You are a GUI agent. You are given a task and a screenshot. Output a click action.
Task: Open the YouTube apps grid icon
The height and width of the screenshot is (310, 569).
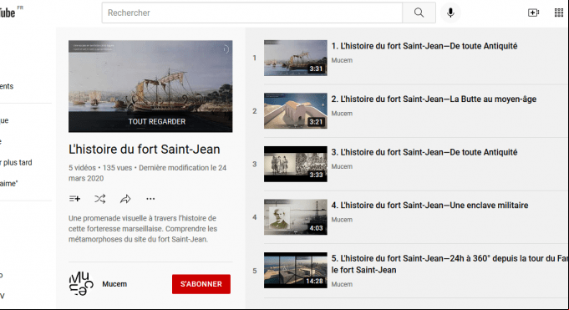[559, 13]
